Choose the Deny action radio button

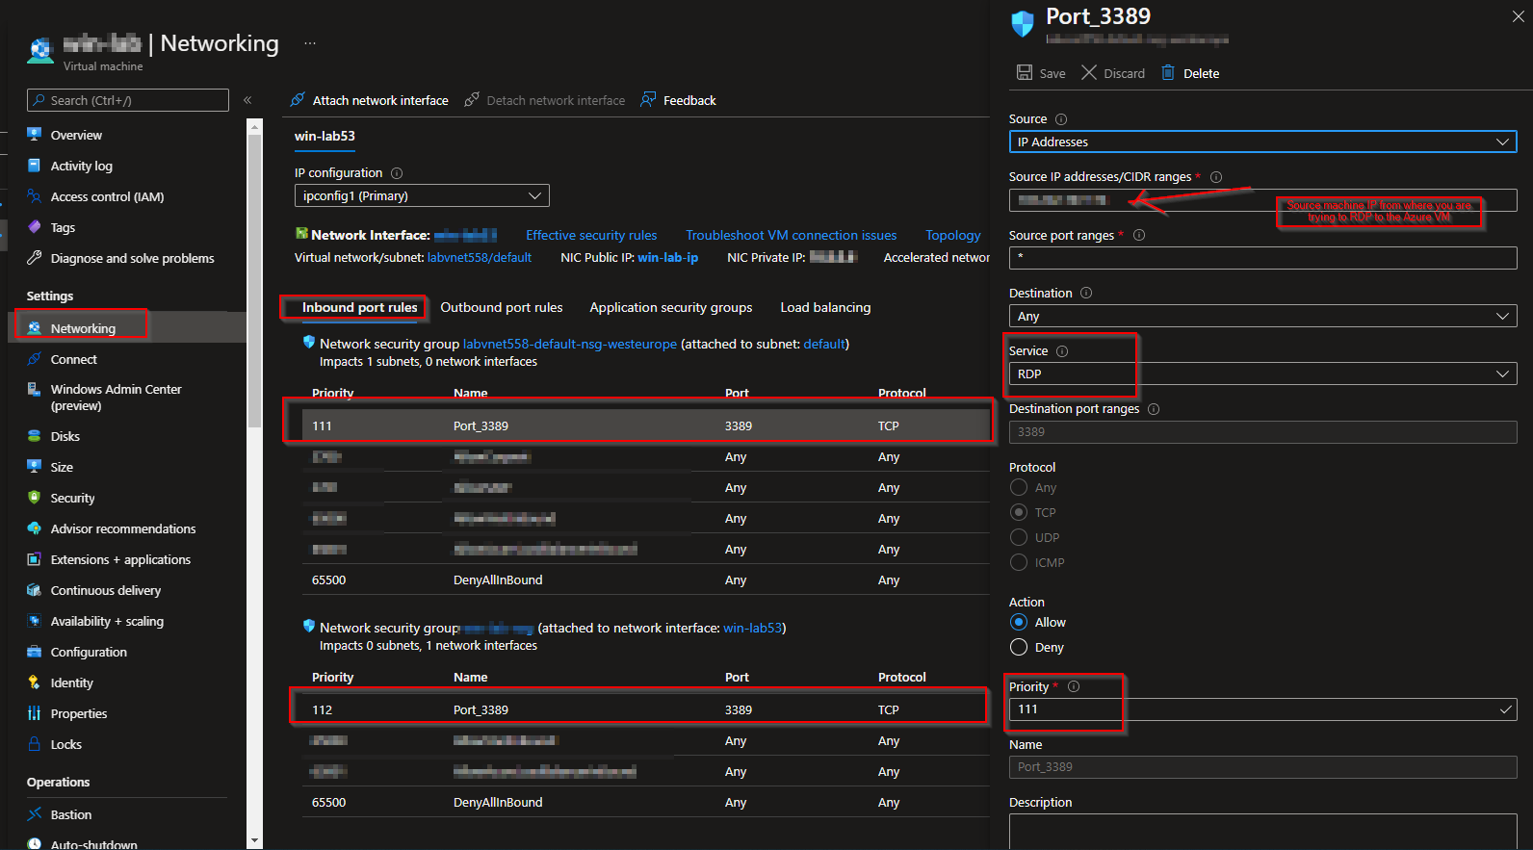pyautogui.click(x=1019, y=647)
